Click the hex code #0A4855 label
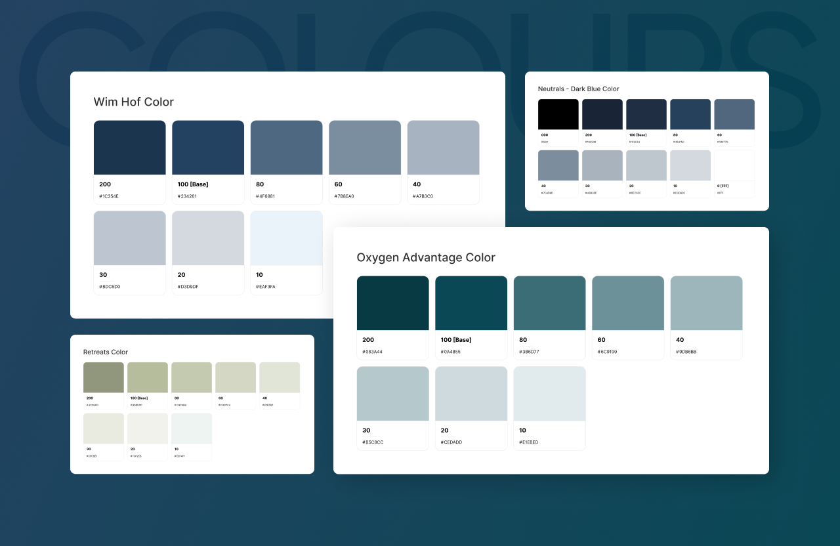The width and height of the screenshot is (840, 546). click(x=451, y=351)
